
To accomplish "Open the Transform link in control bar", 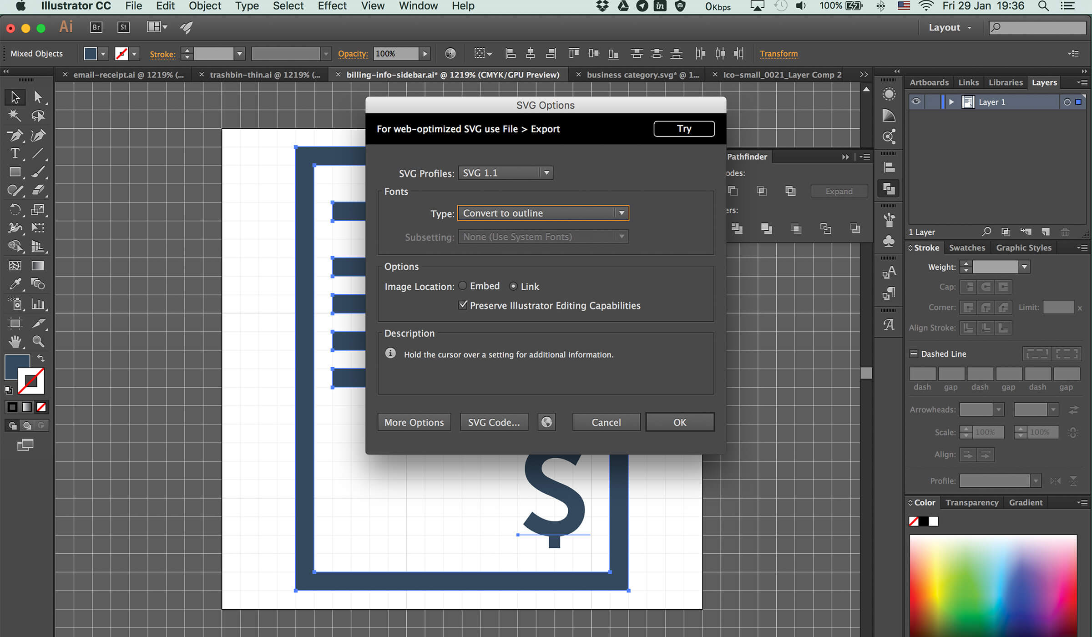I will [x=779, y=54].
